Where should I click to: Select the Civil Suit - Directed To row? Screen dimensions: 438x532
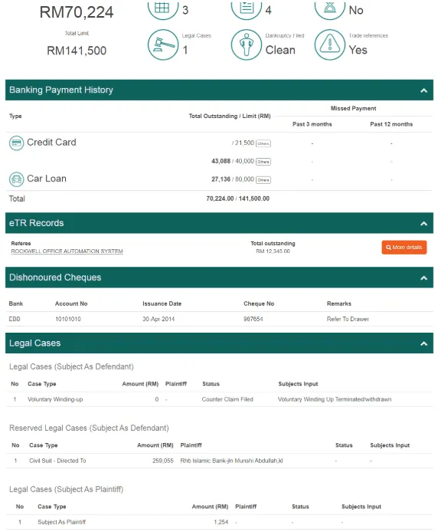(x=219, y=461)
